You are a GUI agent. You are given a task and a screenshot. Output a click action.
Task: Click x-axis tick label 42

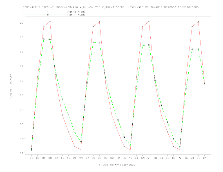coord(118,158)
